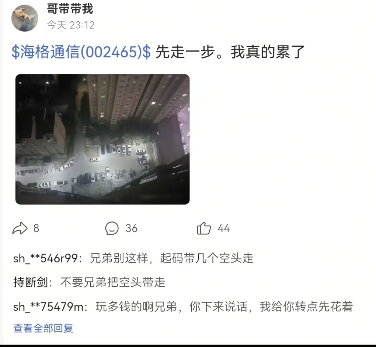Viewport: 376px width, 347px height.
Task: Open comment 不要兄弟把空头带走
Action: pos(113,282)
